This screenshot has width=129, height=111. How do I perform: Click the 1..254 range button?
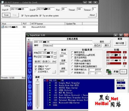point(52,62)
